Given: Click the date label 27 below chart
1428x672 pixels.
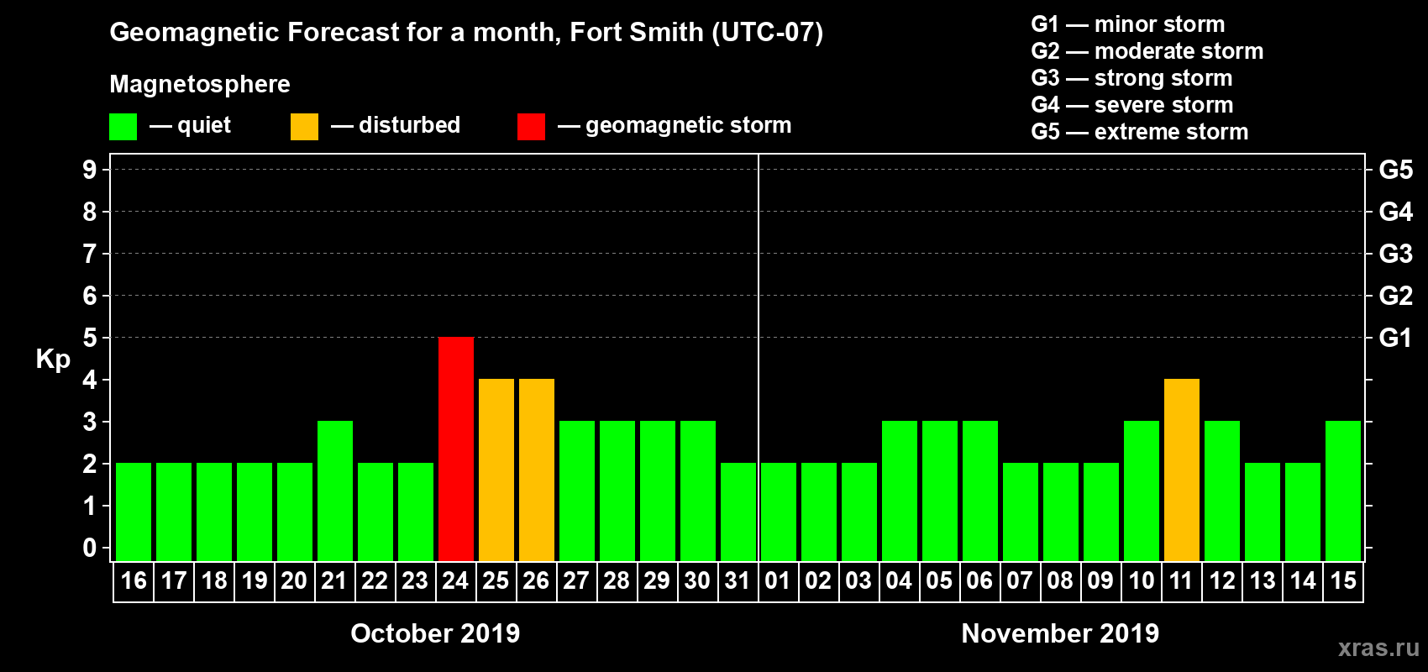Looking at the screenshot, I should tap(576, 580).
